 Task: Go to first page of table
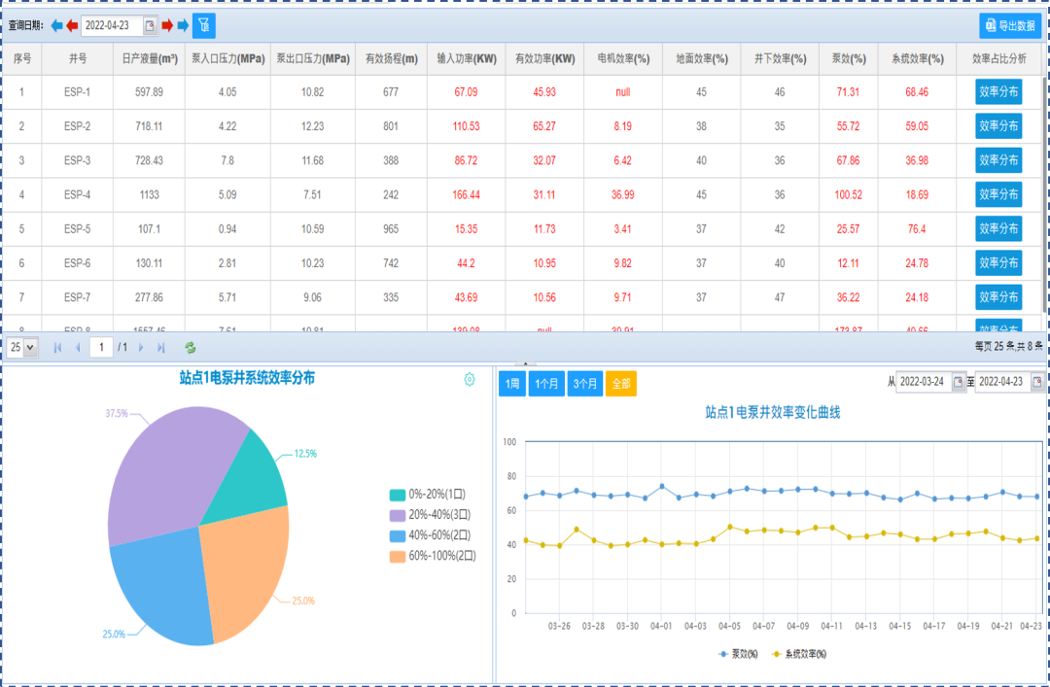click(x=57, y=347)
